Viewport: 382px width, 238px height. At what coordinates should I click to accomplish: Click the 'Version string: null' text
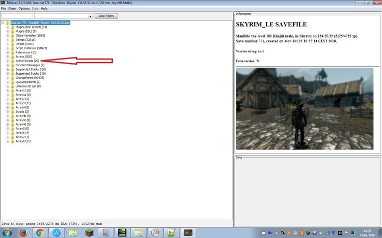250,51
